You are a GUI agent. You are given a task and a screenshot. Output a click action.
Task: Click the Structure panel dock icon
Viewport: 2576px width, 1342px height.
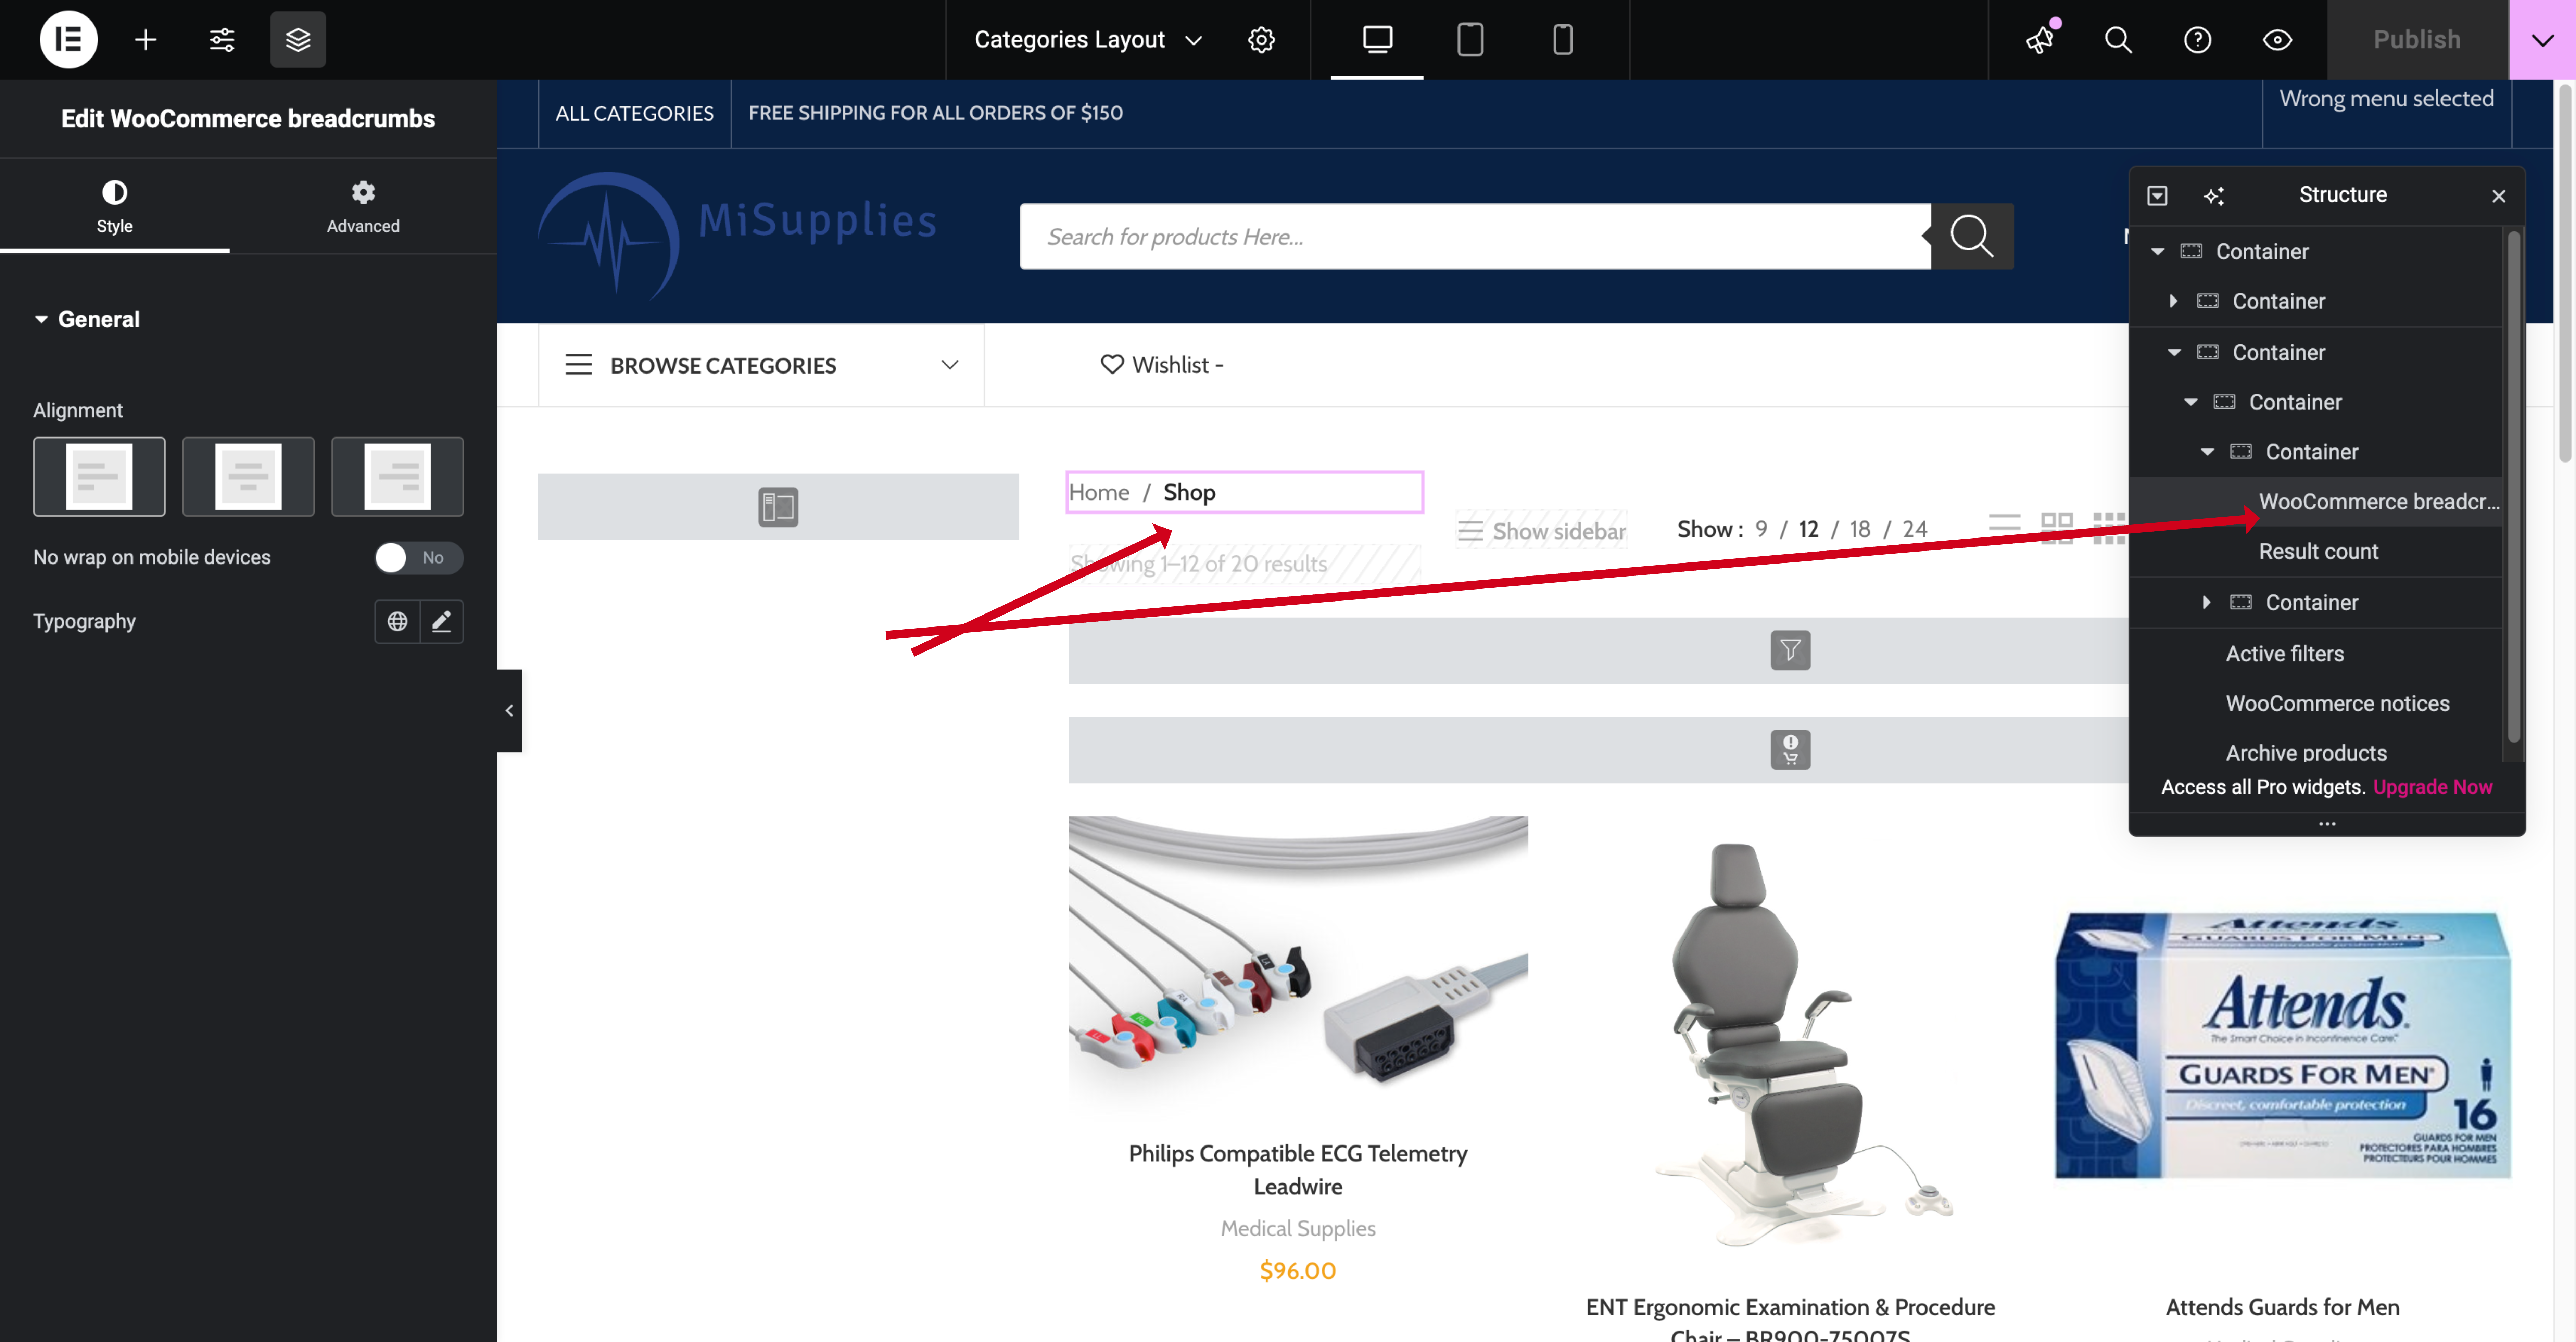[2157, 196]
